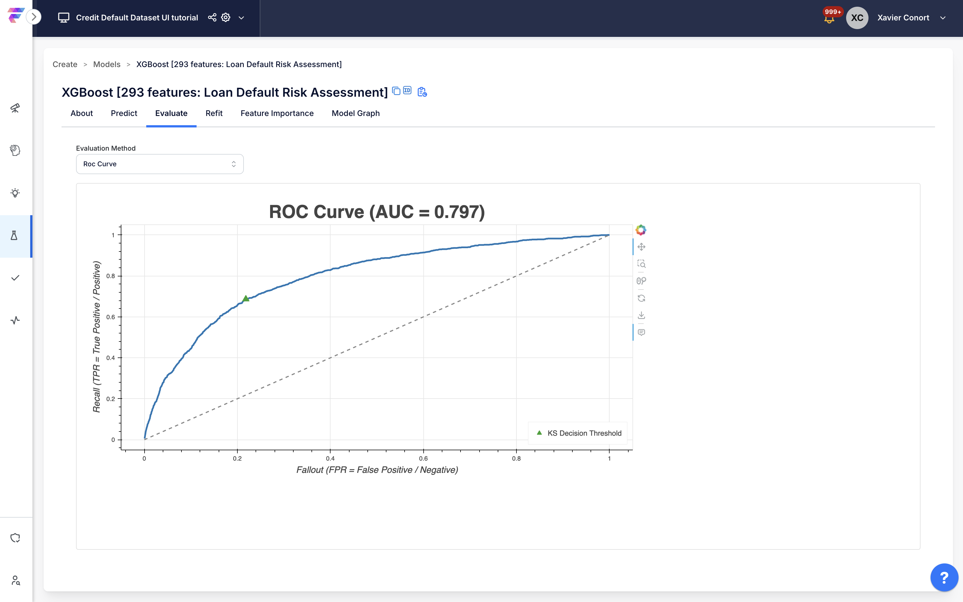Expand the Xavier Conort user menu
This screenshot has height=602, width=963.
pos(943,18)
